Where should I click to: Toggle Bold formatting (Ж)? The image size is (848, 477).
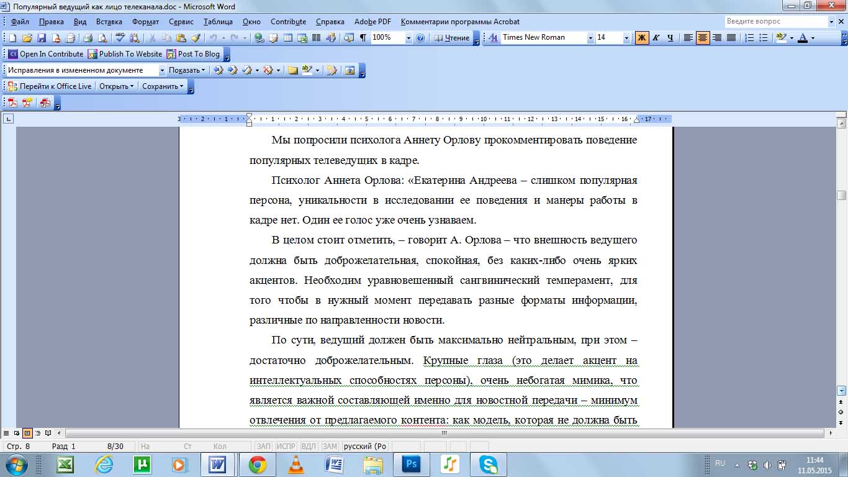tap(642, 38)
